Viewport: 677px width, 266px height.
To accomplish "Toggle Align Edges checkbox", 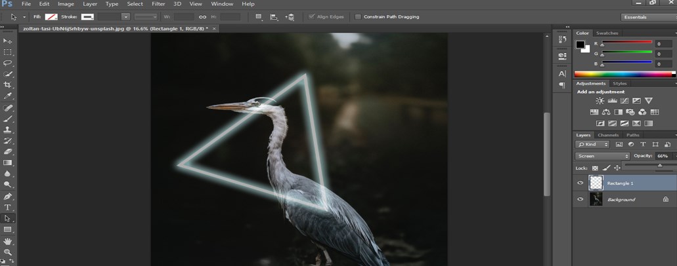I will (x=312, y=17).
